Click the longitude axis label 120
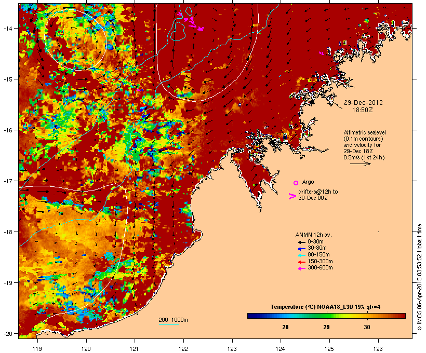The image size is (426, 353). point(86,349)
